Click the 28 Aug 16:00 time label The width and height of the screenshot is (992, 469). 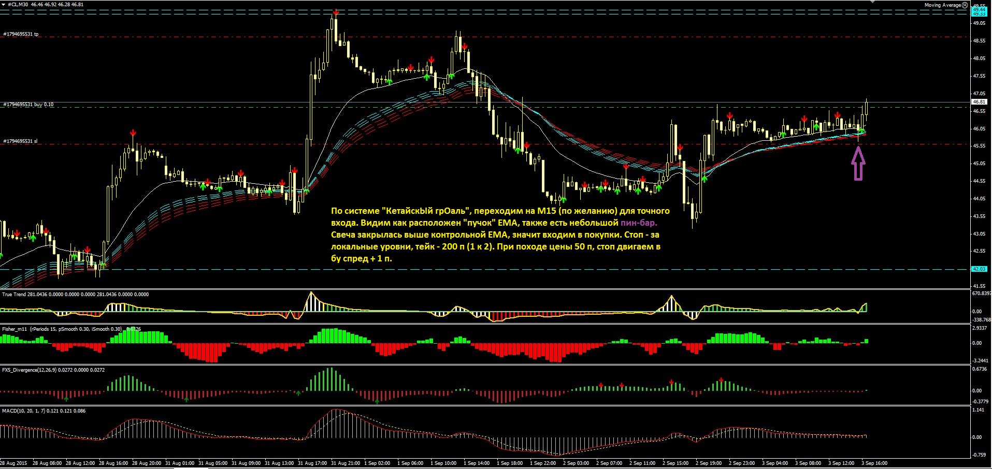[113, 463]
